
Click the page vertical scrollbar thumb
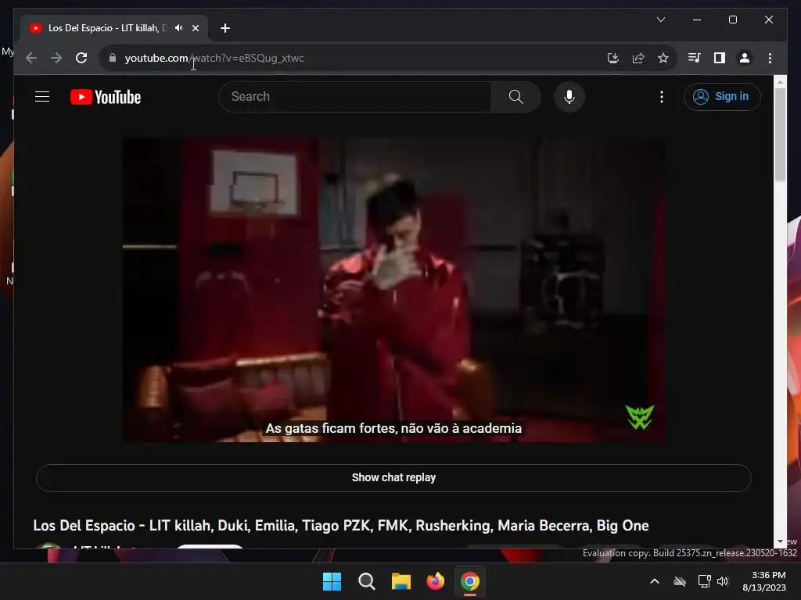(x=780, y=133)
